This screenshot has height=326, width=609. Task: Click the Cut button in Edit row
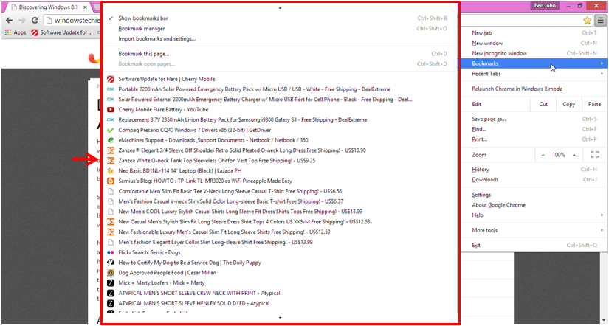click(x=543, y=104)
